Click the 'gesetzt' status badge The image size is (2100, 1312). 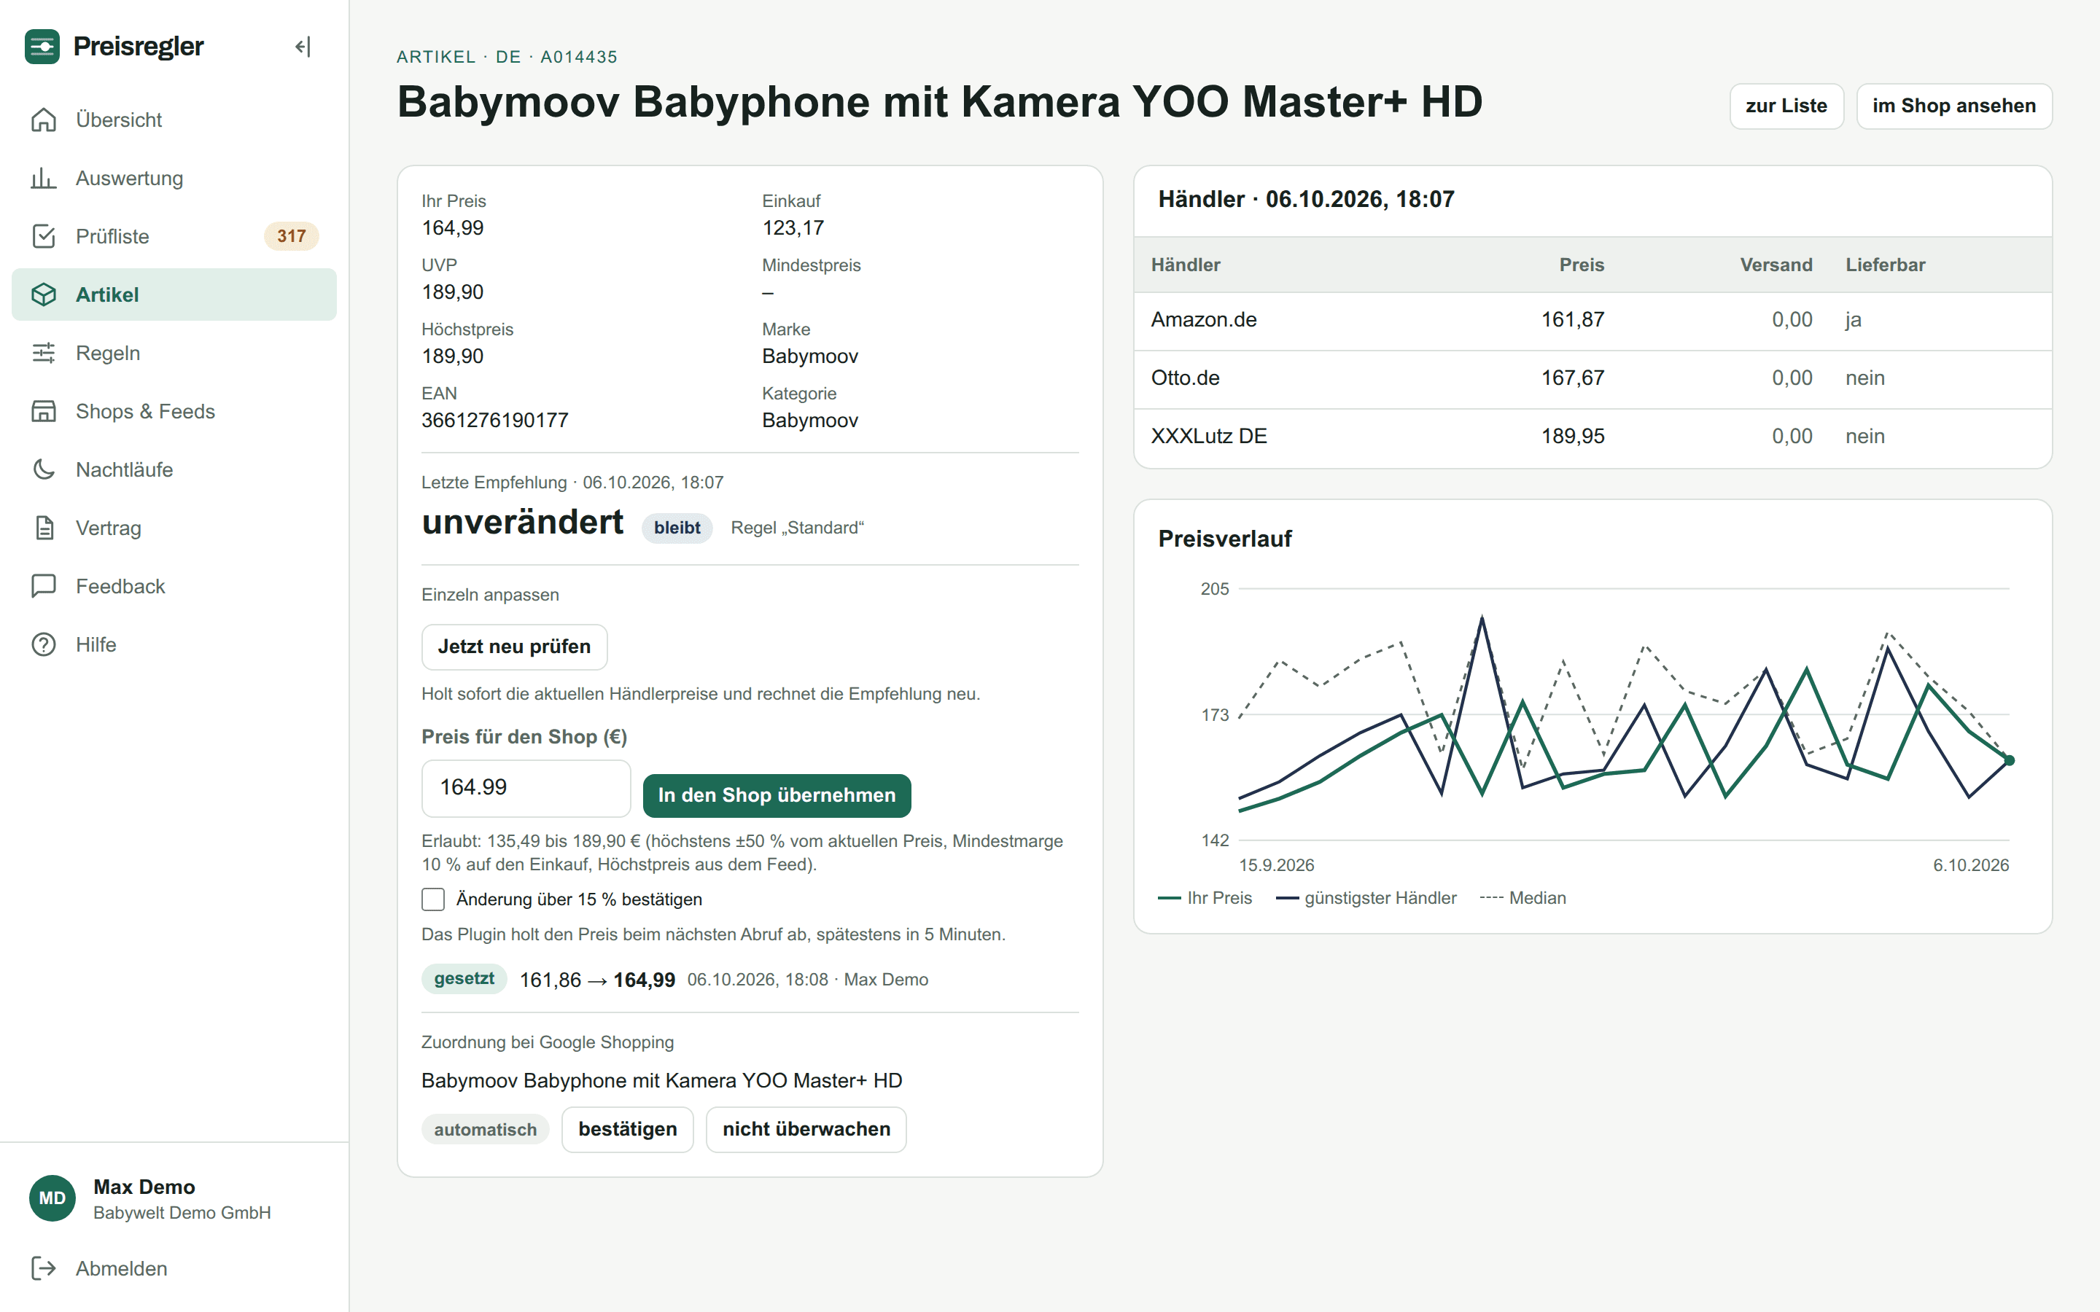click(x=464, y=979)
